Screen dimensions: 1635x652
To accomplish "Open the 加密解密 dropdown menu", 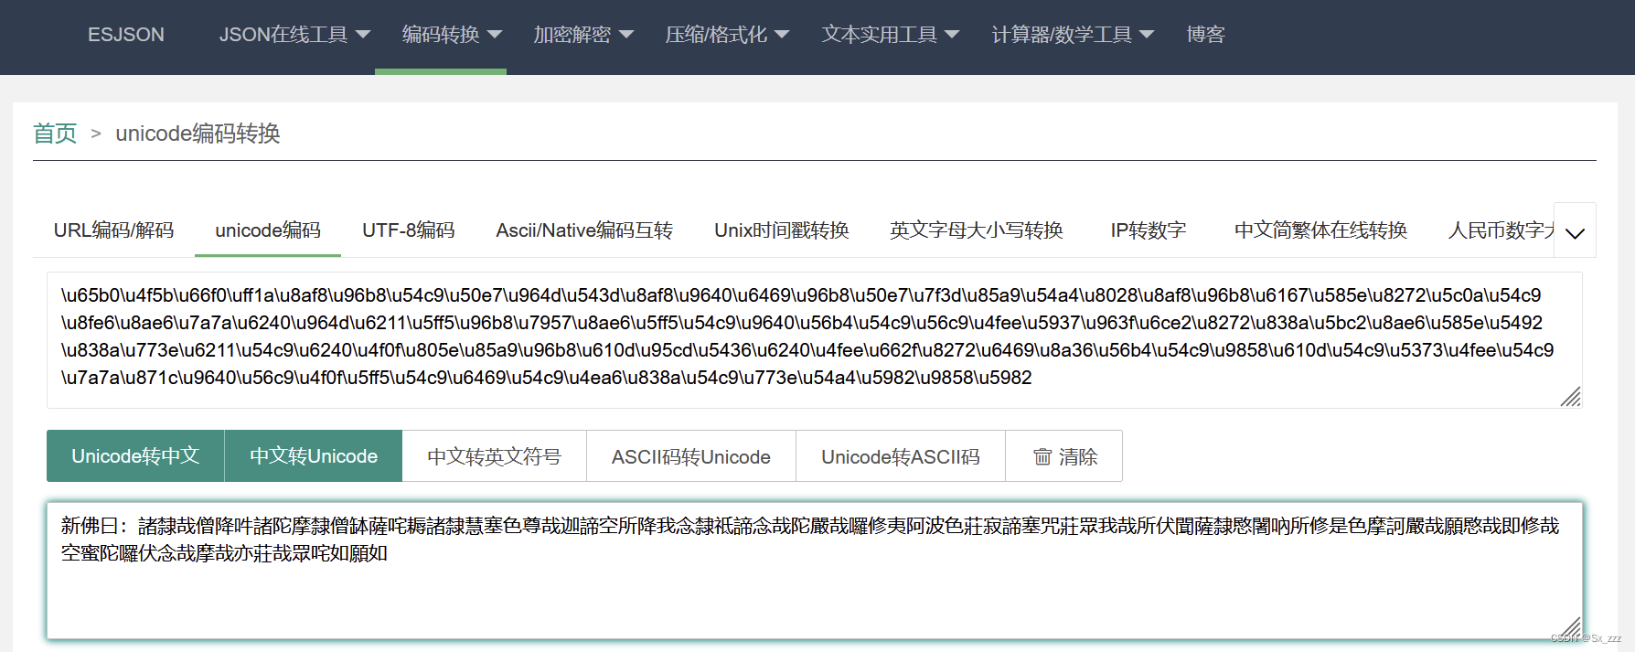I will click(582, 35).
